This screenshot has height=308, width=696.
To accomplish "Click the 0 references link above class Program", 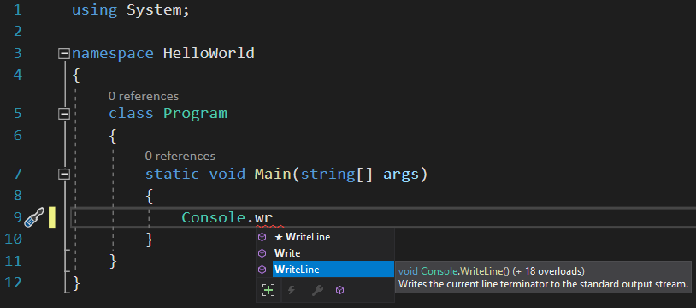I will 144,96.
